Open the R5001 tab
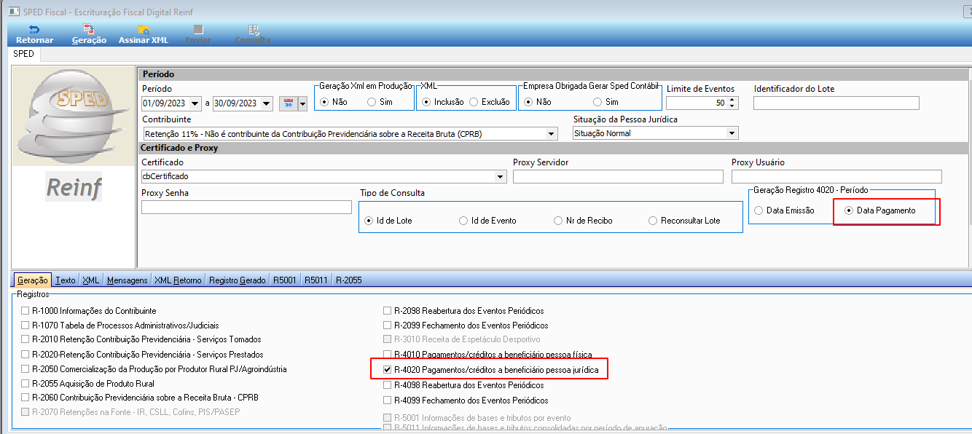 click(285, 280)
